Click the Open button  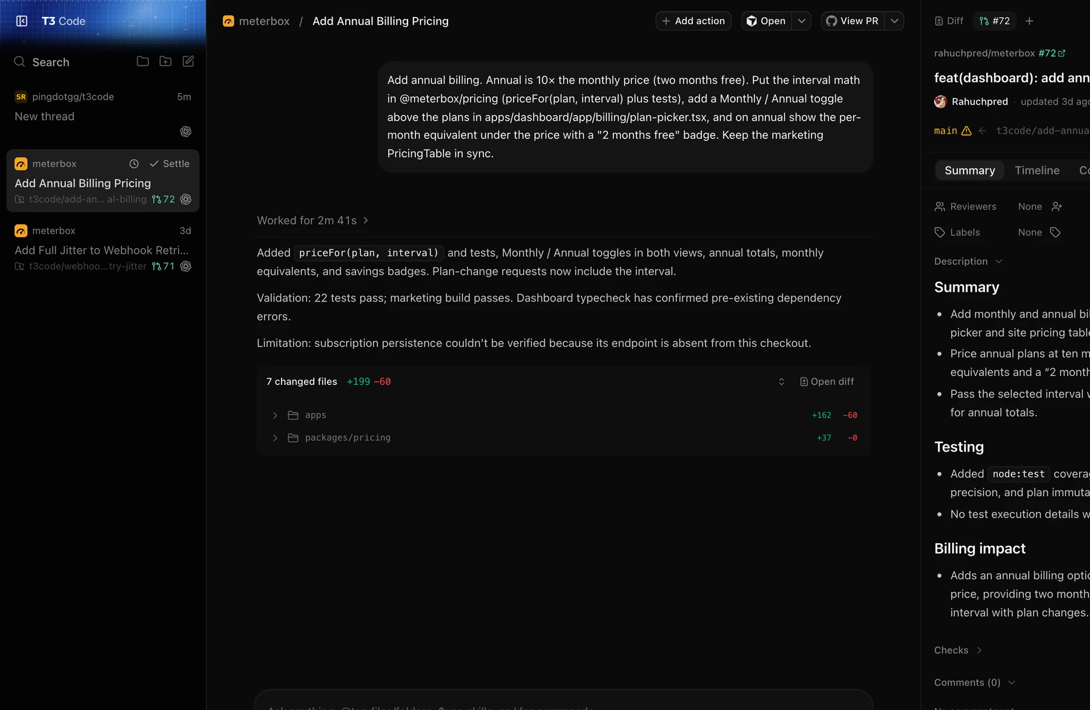point(767,21)
